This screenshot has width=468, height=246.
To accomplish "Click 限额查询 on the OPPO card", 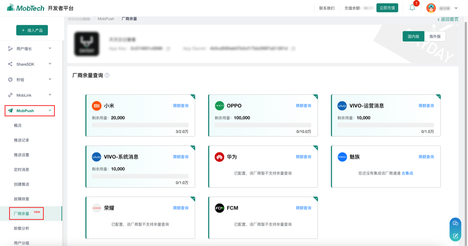I will 303,106.
